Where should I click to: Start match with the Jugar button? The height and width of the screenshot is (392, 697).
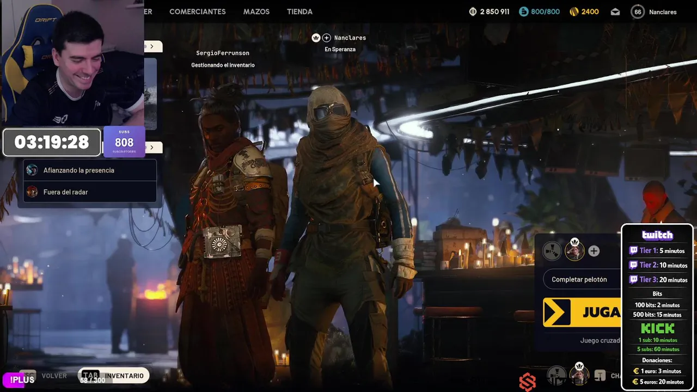pos(582,312)
